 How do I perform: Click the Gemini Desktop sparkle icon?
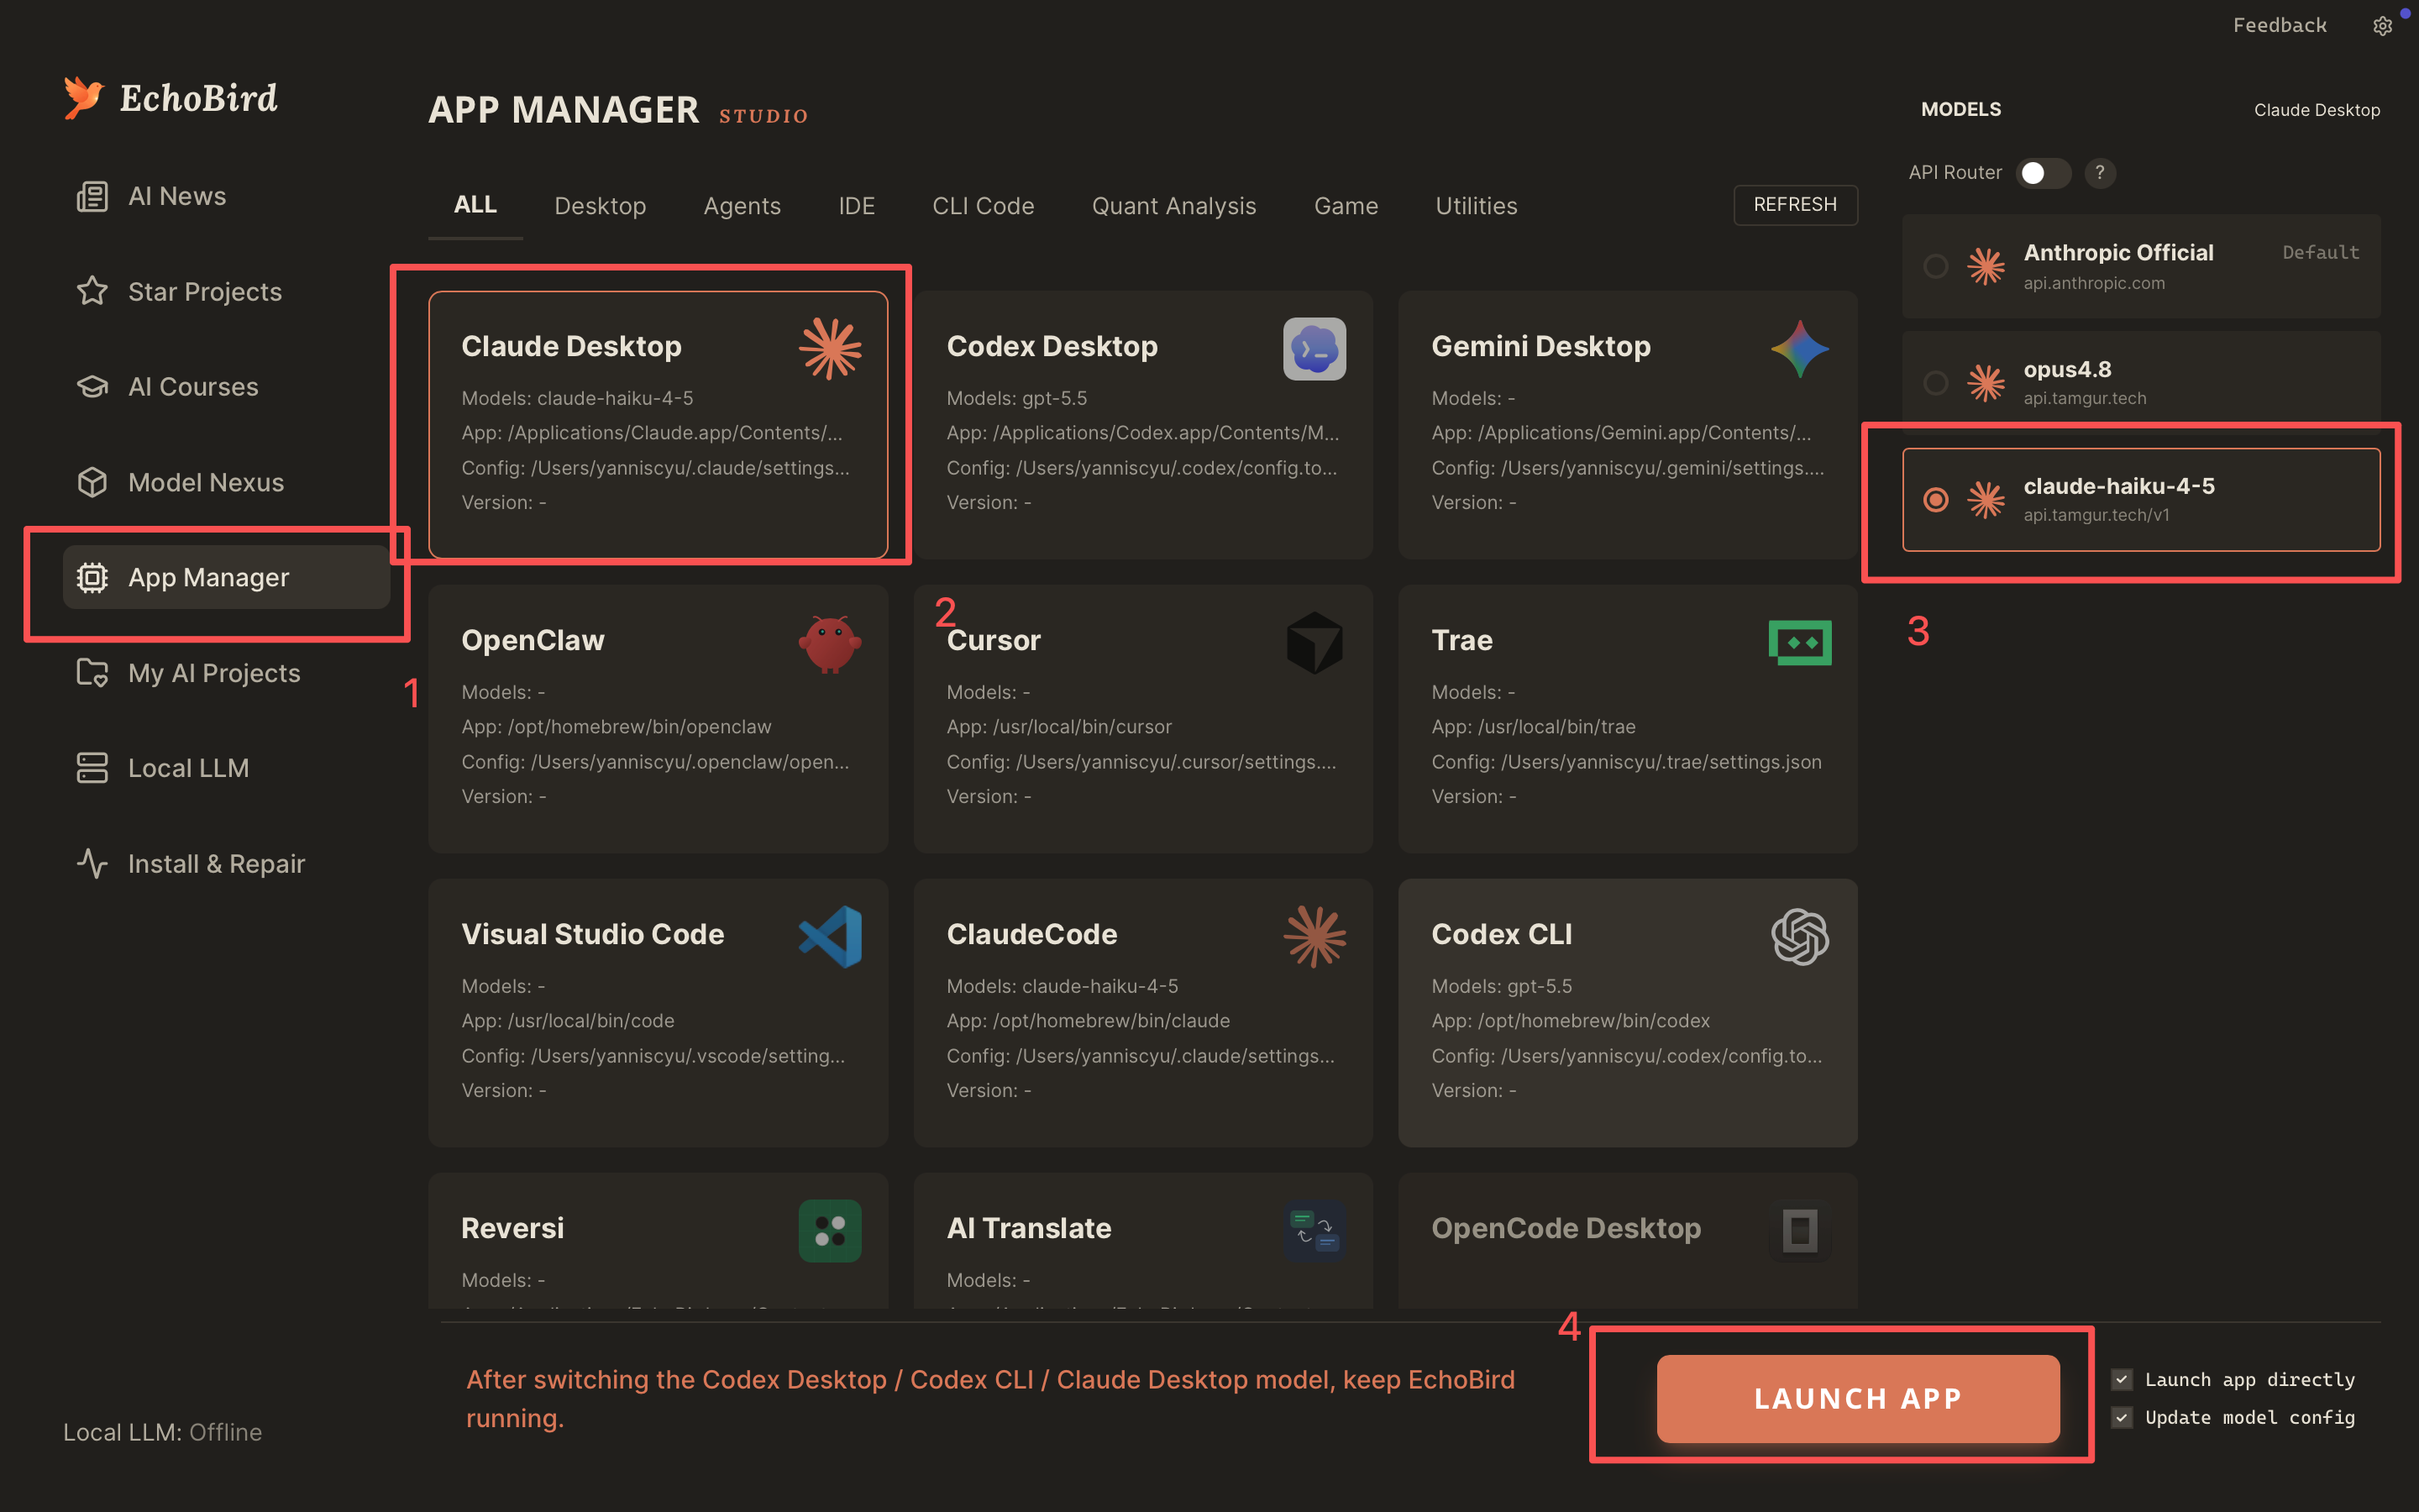coord(1799,348)
